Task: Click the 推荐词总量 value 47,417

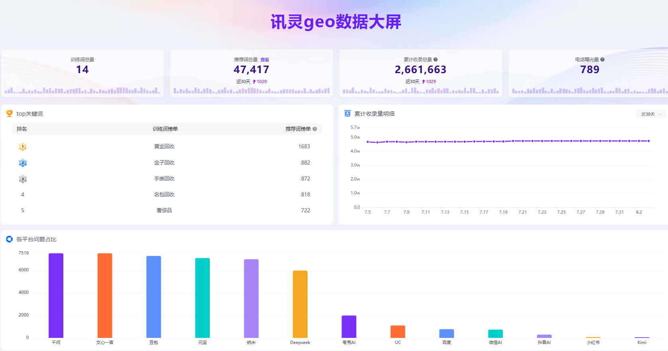Action: click(x=251, y=70)
